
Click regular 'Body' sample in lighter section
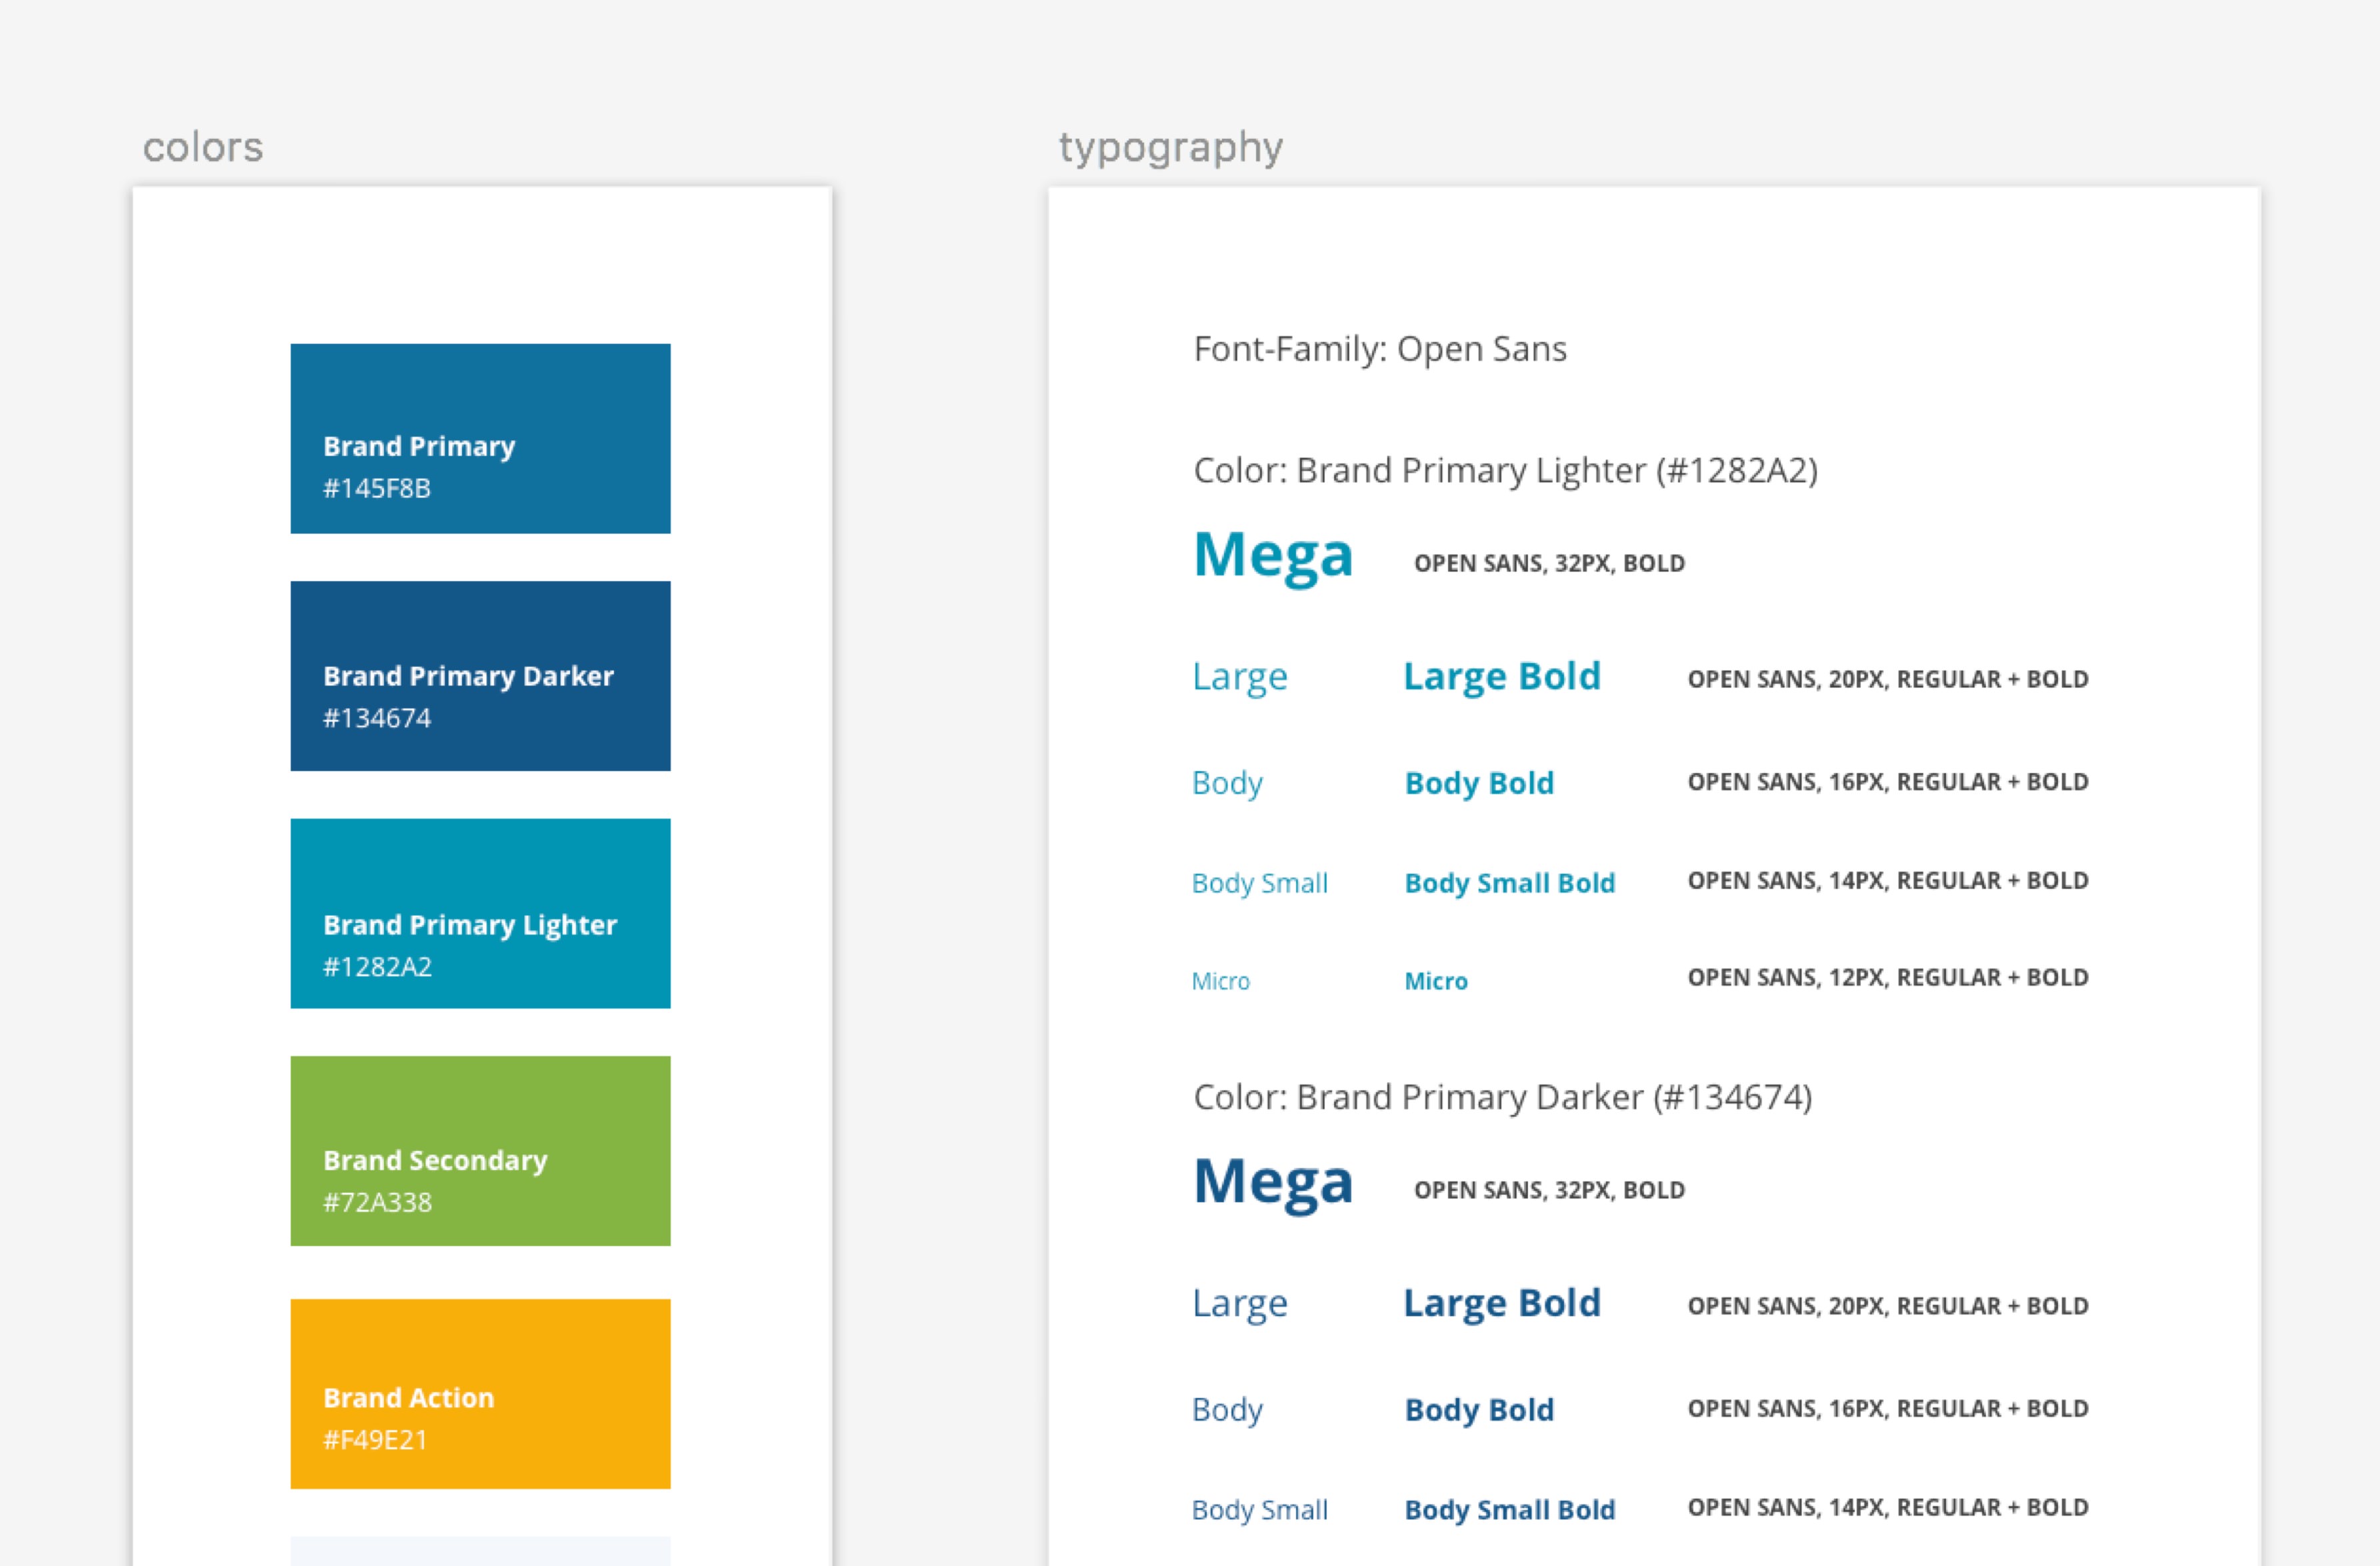click(x=1227, y=784)
